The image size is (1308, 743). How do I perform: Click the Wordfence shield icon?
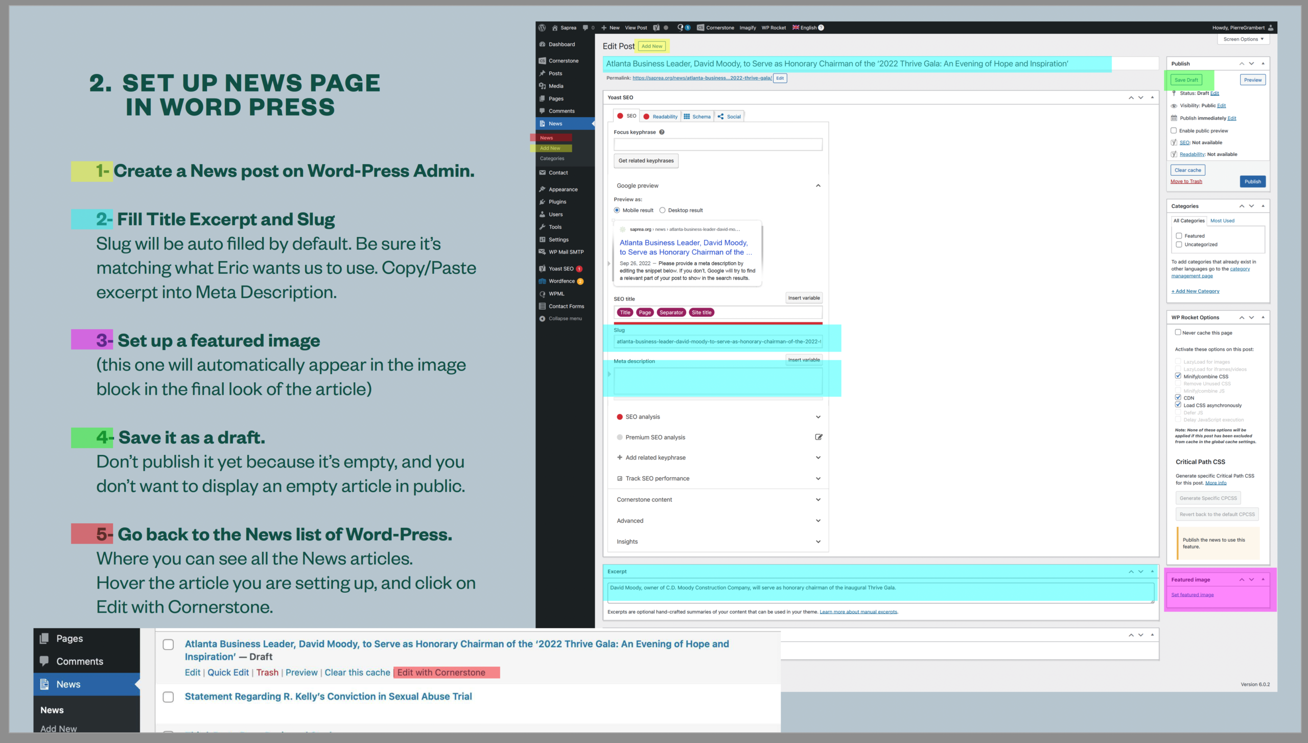542,281
